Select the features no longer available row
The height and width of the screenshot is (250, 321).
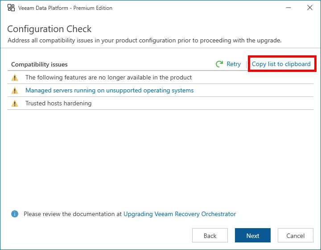click(108, 77)
